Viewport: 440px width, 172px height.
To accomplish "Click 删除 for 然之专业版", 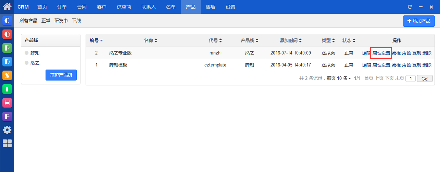I will (427, 53).
